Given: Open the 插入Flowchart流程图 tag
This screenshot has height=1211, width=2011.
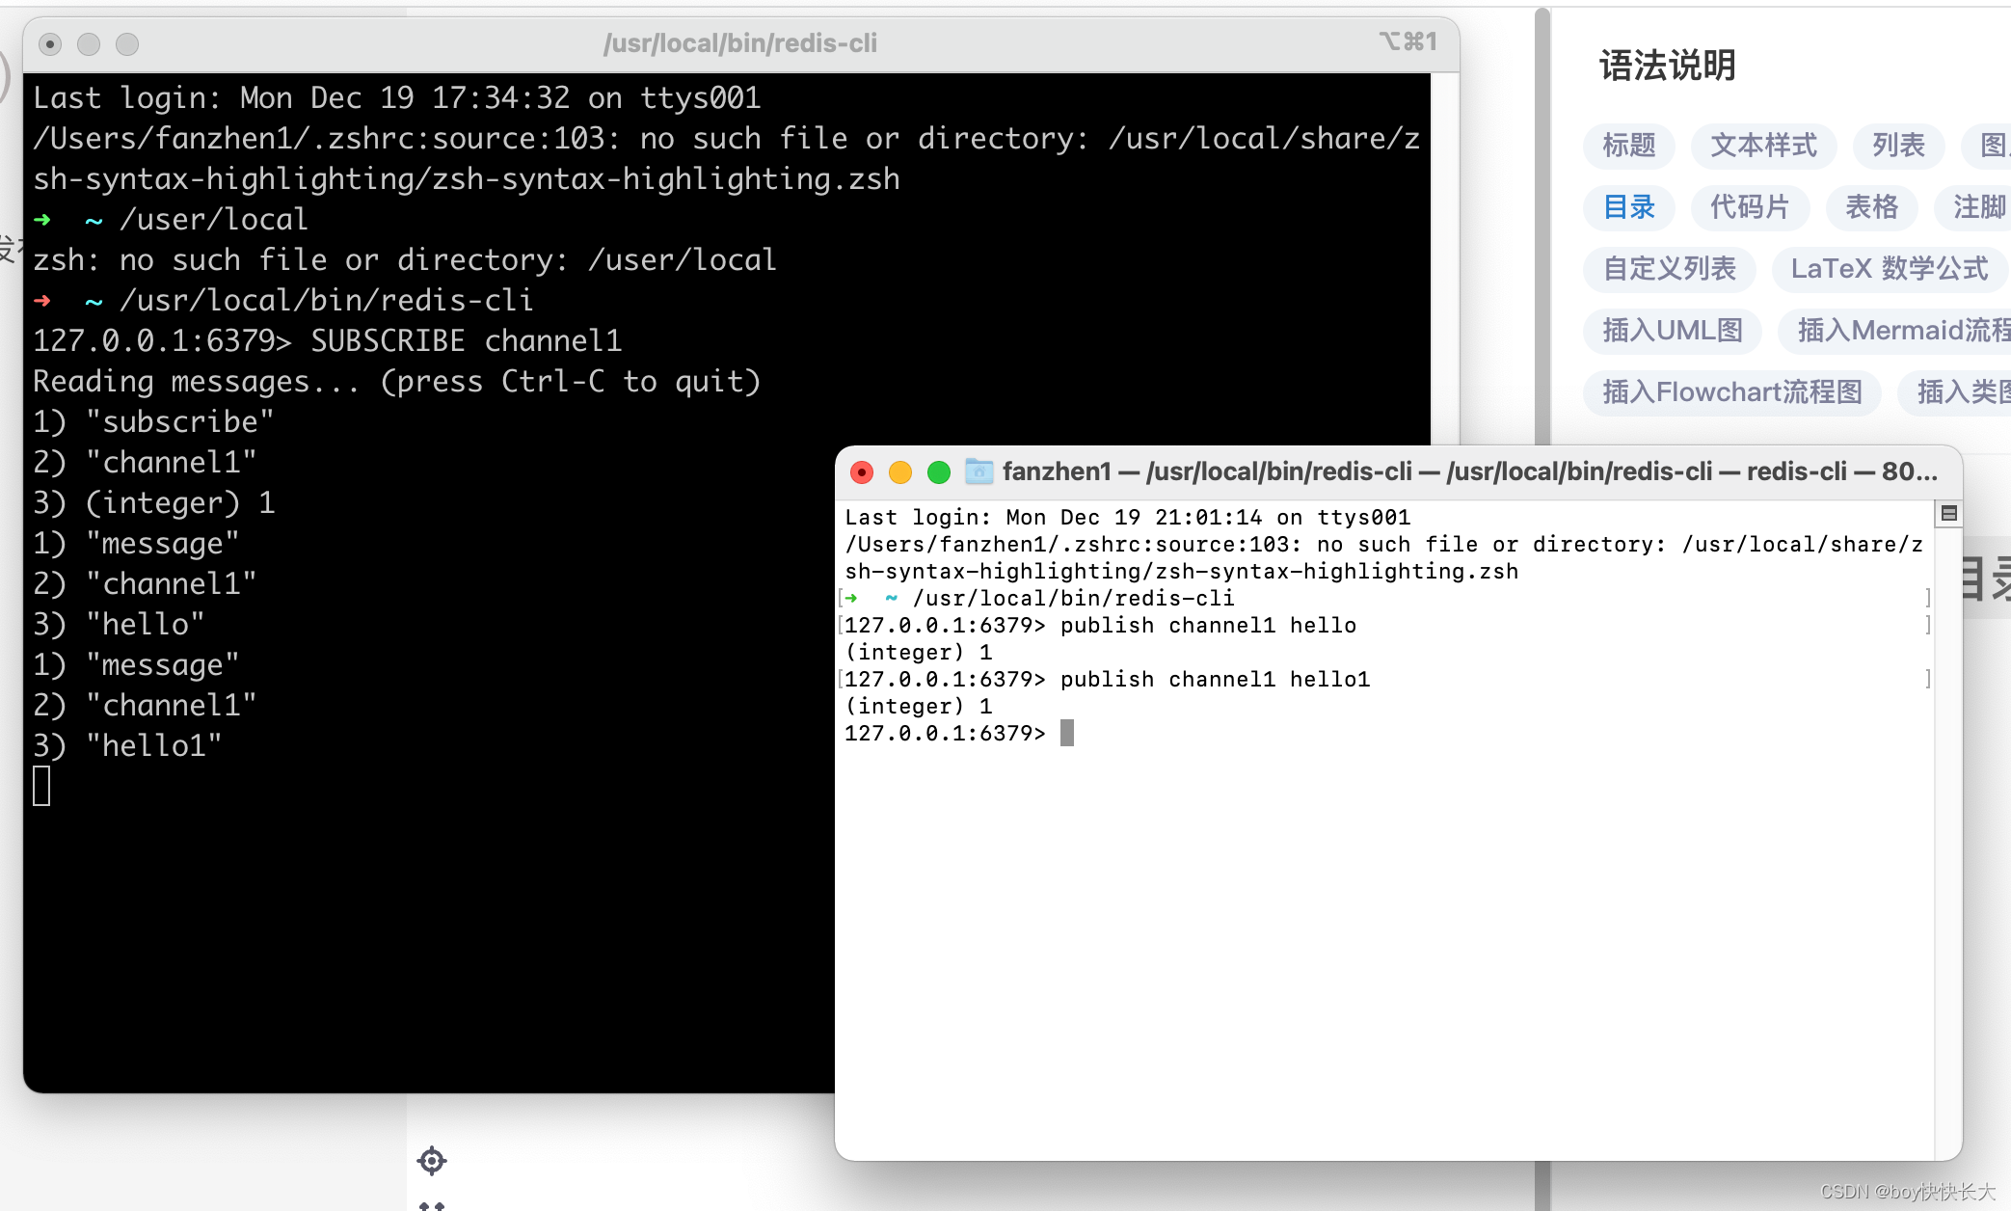Looking at the screenshot, I should 1732,392.
